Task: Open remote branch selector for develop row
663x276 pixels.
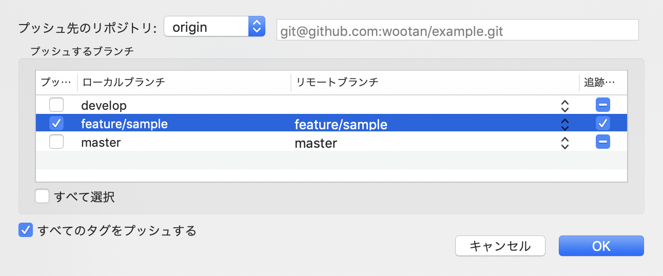Action: [565, 106]
